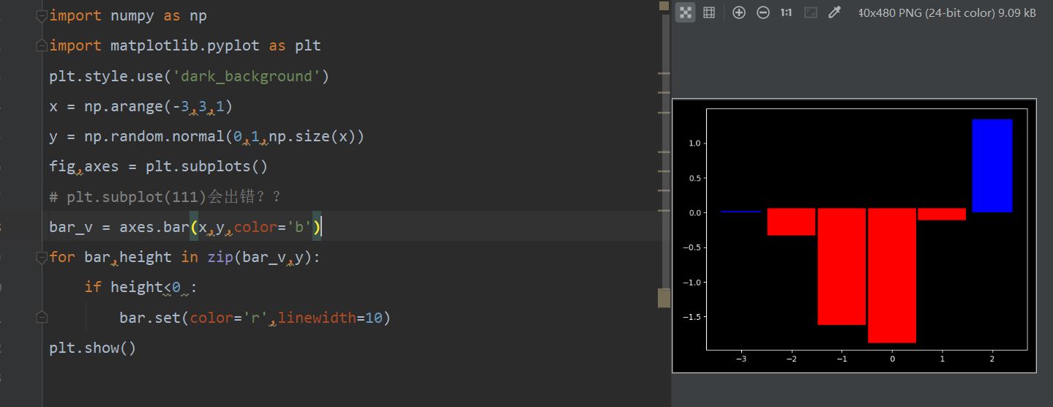This screenshot has width=1053, height=407.
Task: Click the image info text PNG 24-bit
Action: 947,12
